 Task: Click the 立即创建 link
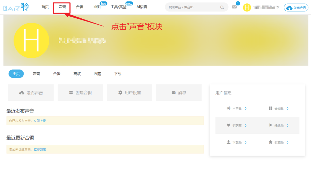[40, 149]
